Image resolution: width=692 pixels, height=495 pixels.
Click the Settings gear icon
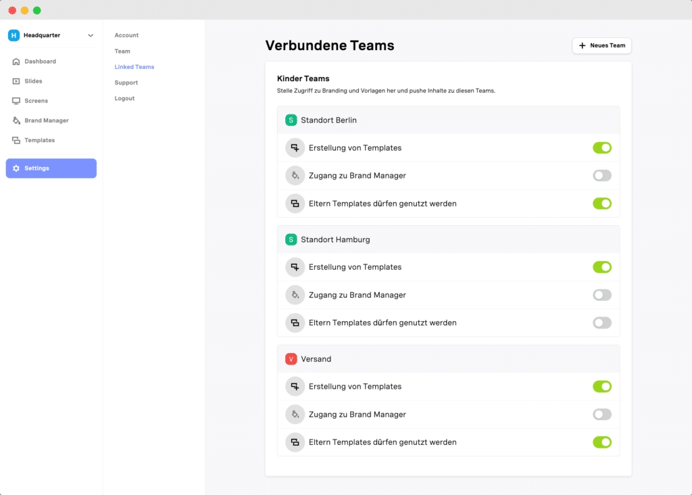click(x=16, y=168)
